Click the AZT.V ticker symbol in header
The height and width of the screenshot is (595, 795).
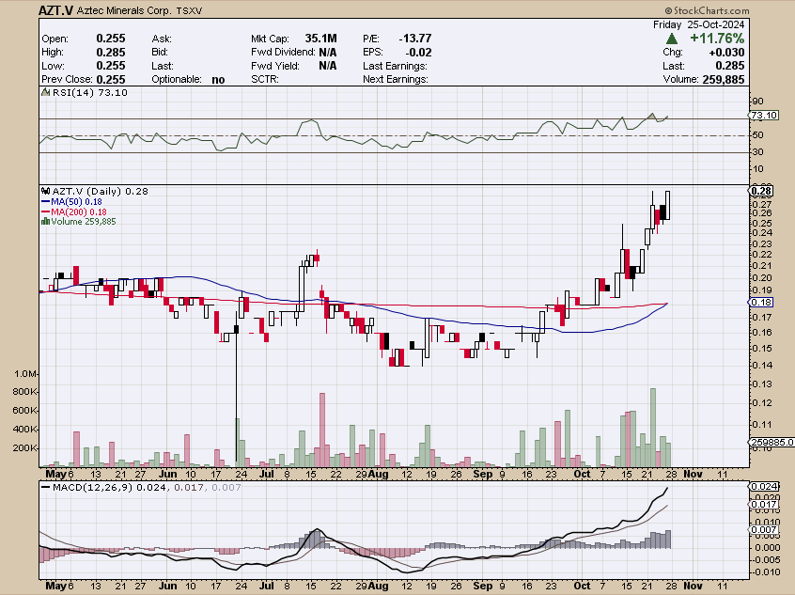point(55,10)
